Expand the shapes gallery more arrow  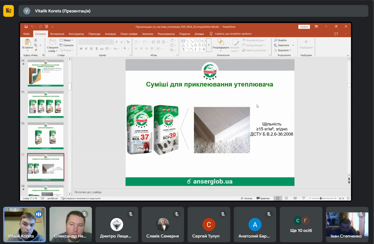[209, 45]
